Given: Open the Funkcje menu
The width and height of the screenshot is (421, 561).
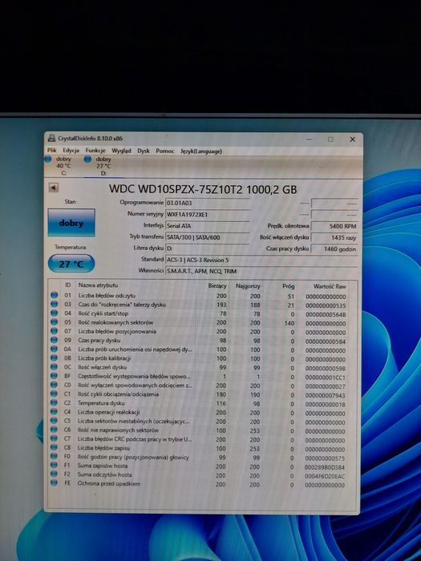Looking at the screenshot, I should pyautogui.click(x=95, y=151).
